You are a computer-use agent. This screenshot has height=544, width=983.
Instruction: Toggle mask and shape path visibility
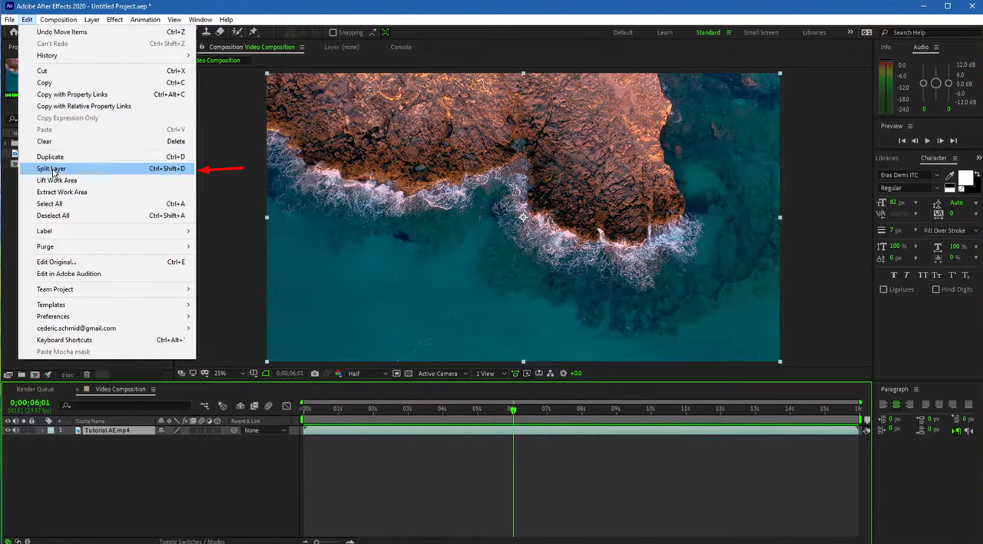[x=266, y=374]
